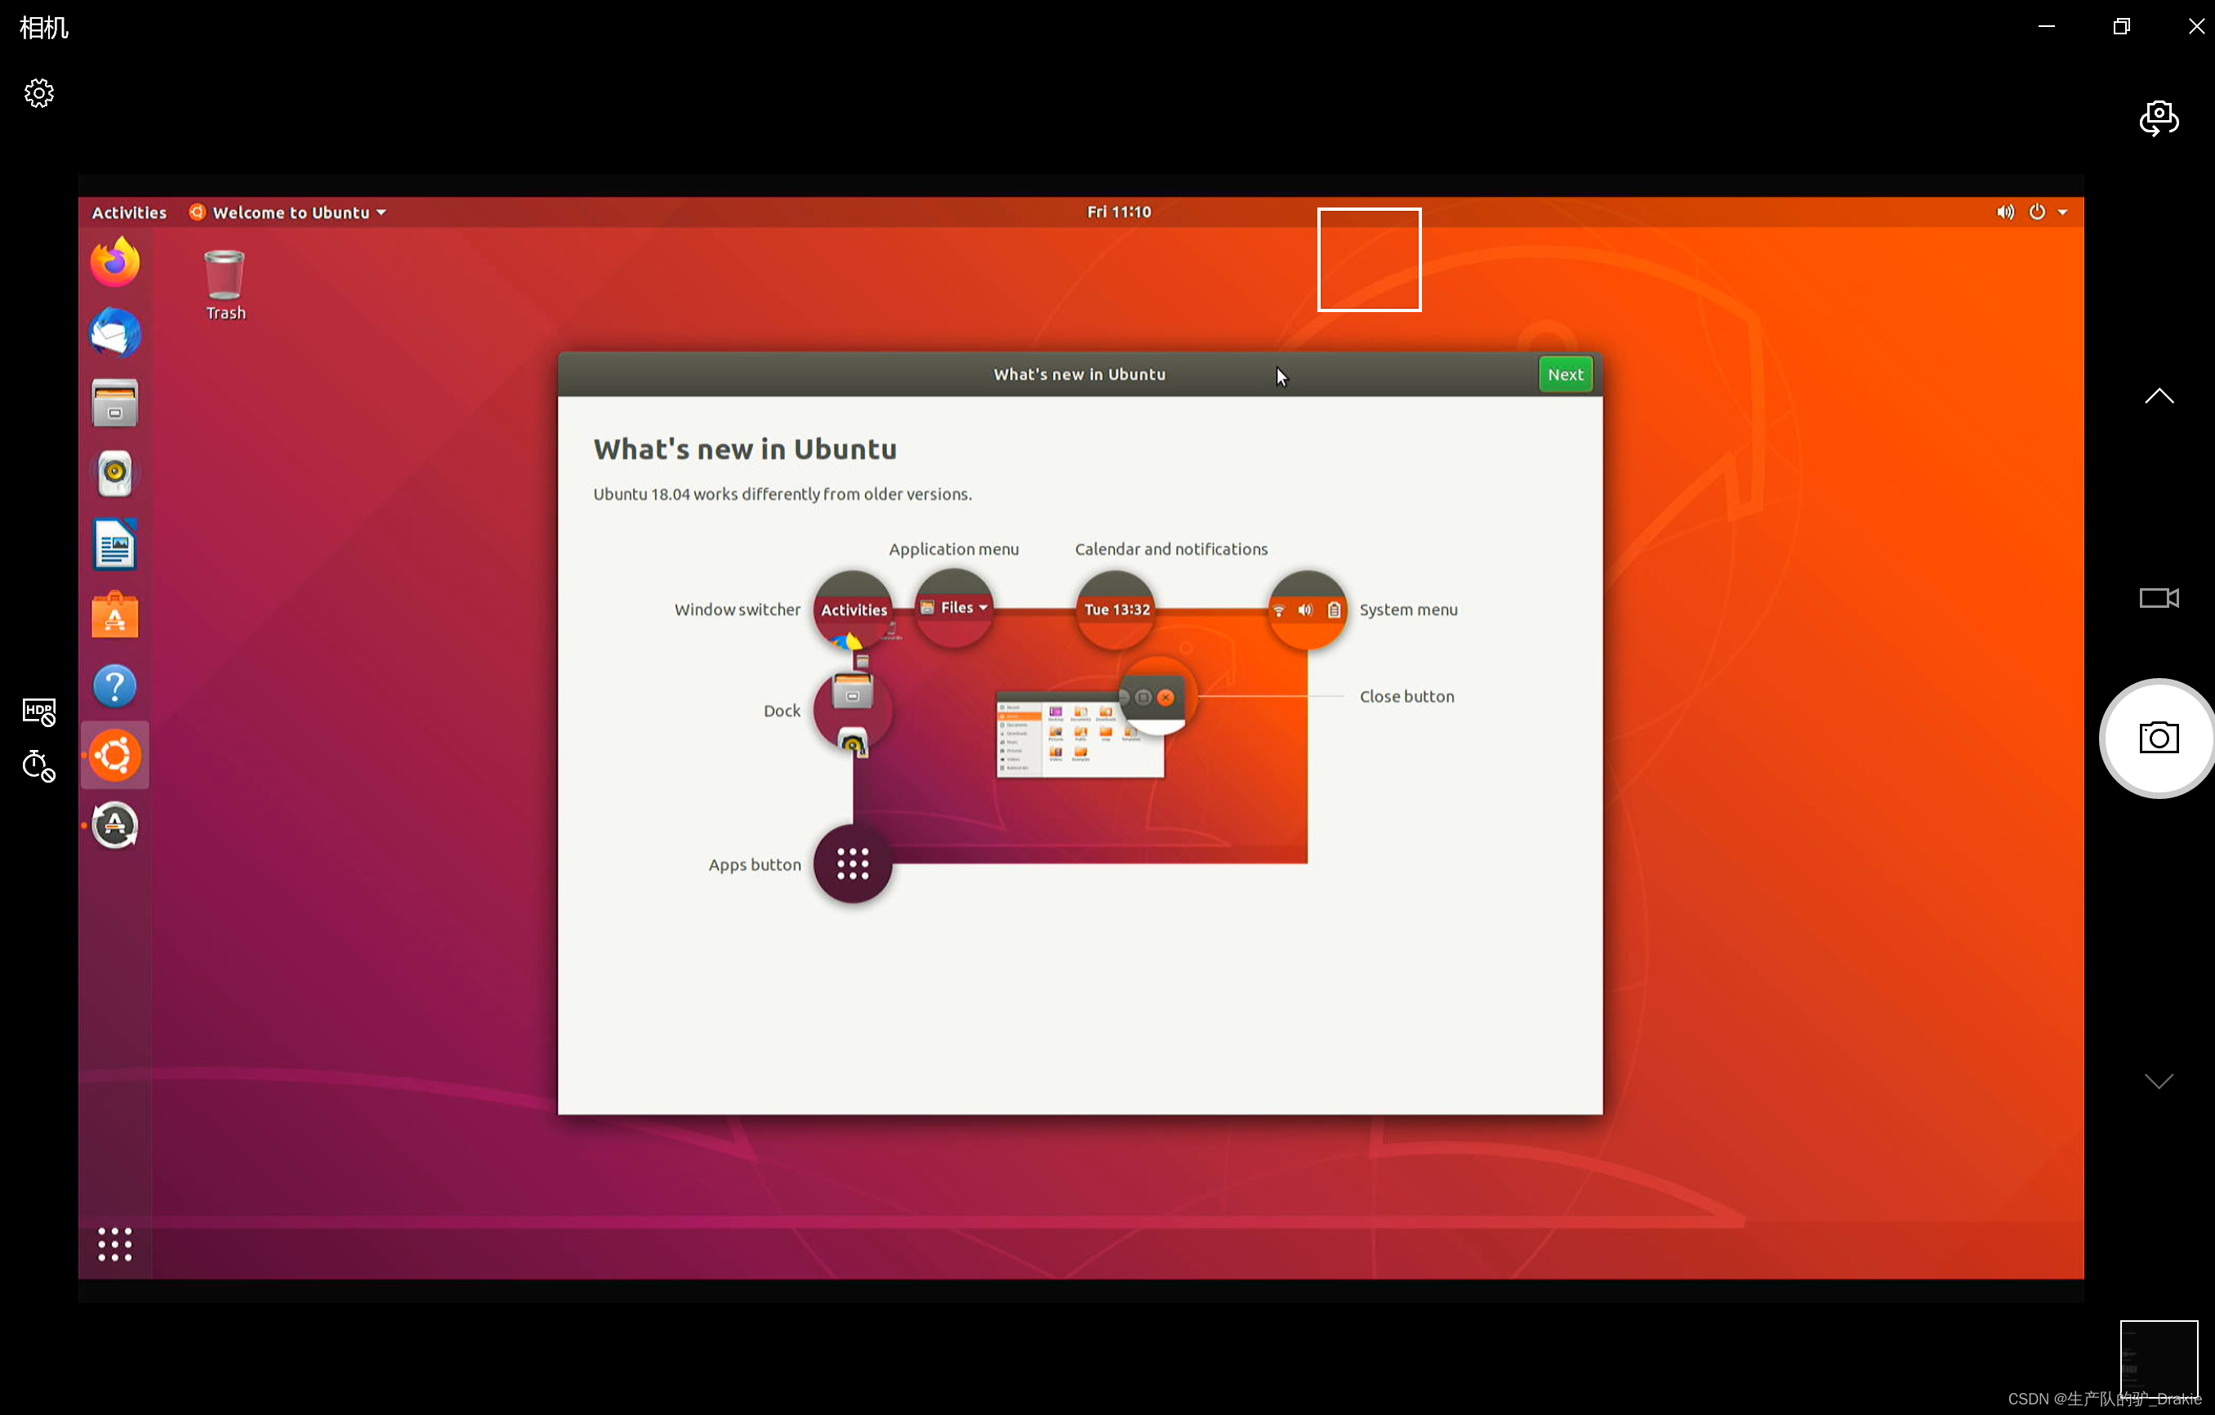Launch Thunderbird mail from the dock
This screenshot has width=2215, height=1415.
[x=115, y=333]
